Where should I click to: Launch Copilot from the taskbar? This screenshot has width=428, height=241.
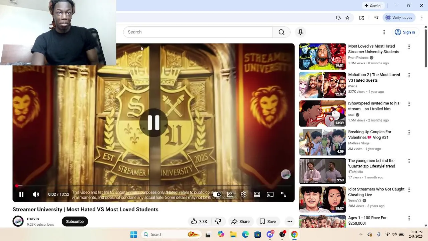(x=221, y=235)
